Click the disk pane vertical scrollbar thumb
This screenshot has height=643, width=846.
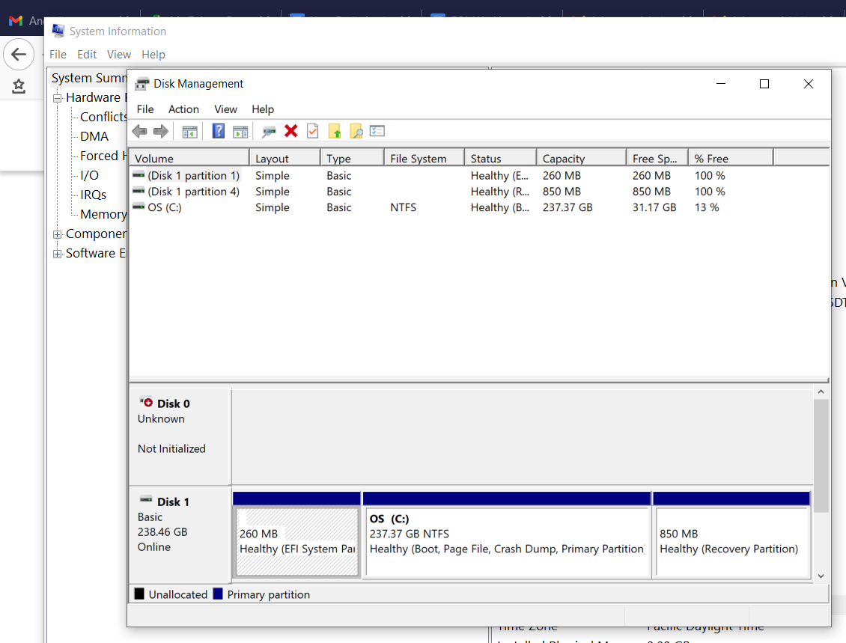tap(821, 456)
